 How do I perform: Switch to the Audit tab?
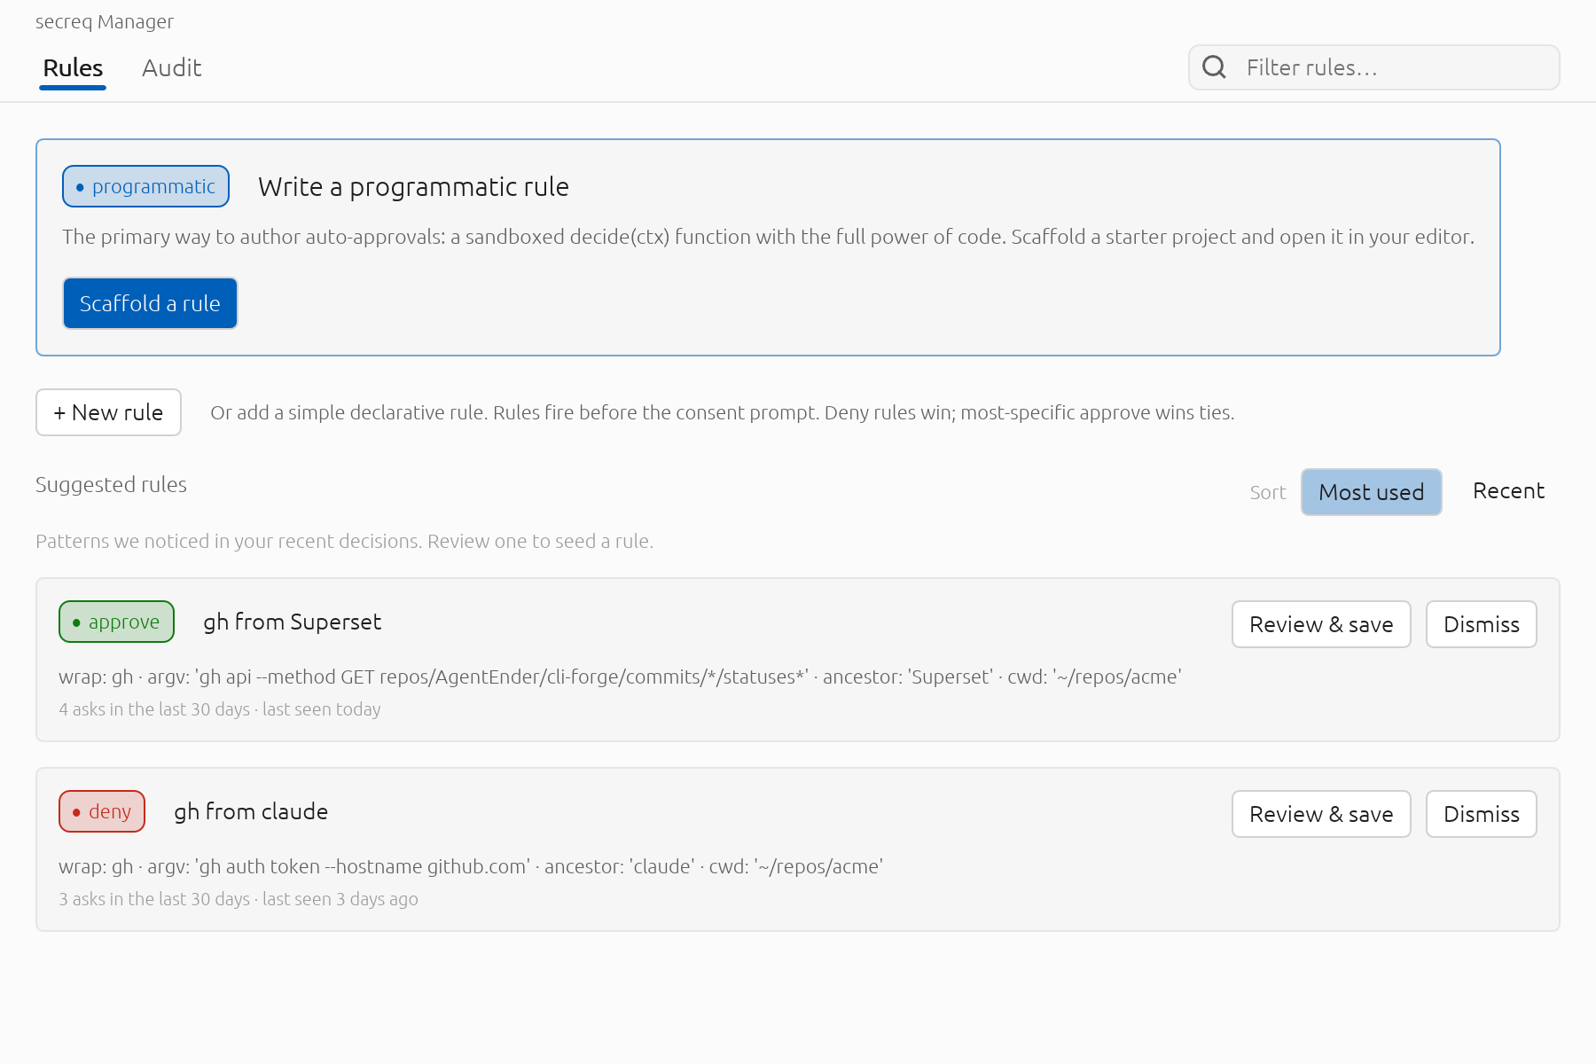click(x=172, y=68)
